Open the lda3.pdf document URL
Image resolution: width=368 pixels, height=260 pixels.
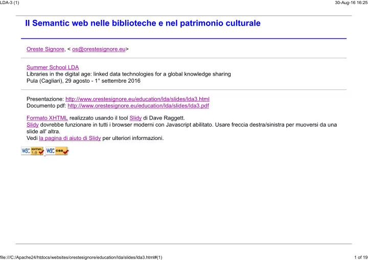pos(138,106)
